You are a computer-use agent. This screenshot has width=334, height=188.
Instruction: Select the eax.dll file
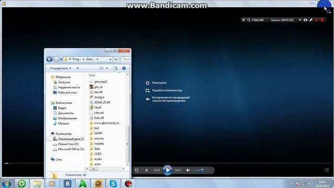(96, 92)
